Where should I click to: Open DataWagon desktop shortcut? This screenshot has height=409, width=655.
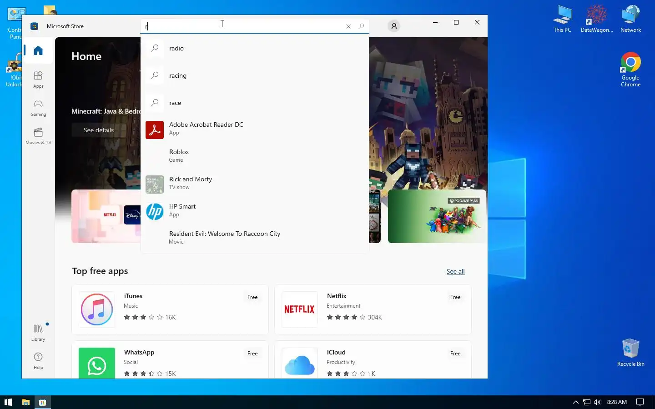(x=597, y=19)
